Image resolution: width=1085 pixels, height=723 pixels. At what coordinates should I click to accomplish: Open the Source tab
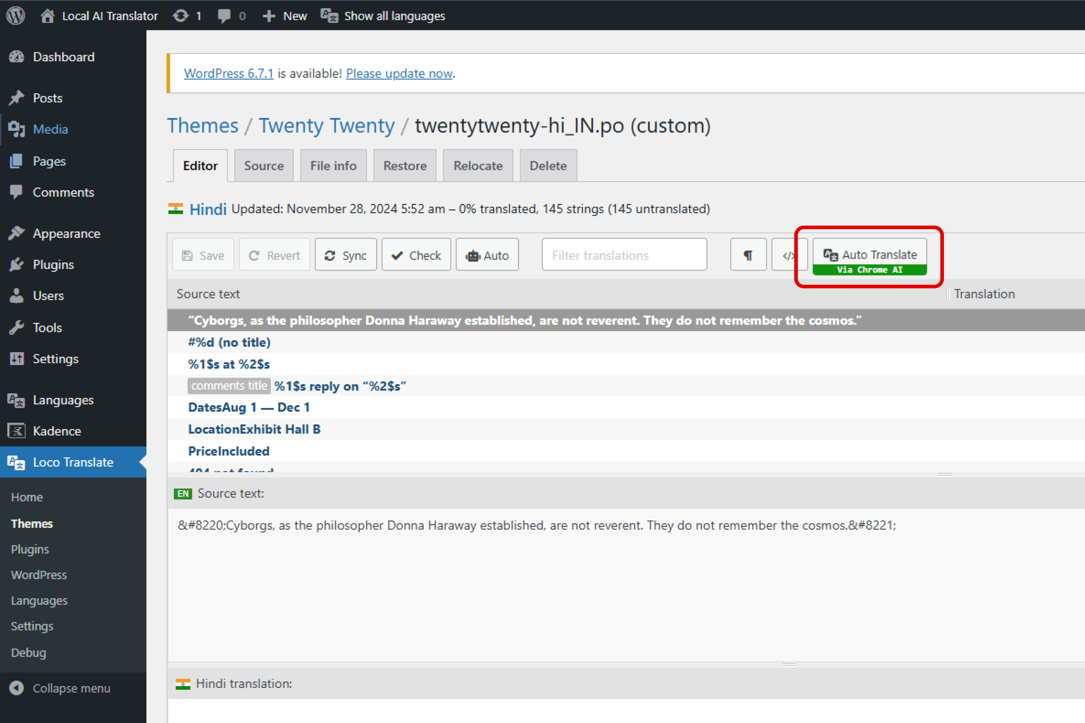click(x=263, y=166)
